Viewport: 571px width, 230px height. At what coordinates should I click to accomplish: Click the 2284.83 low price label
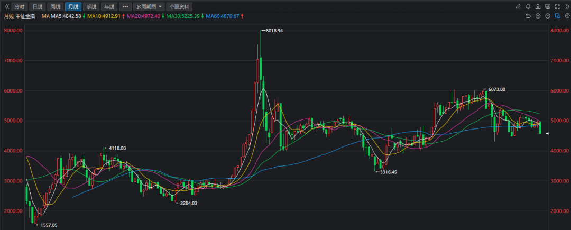[x=189, y=203]
